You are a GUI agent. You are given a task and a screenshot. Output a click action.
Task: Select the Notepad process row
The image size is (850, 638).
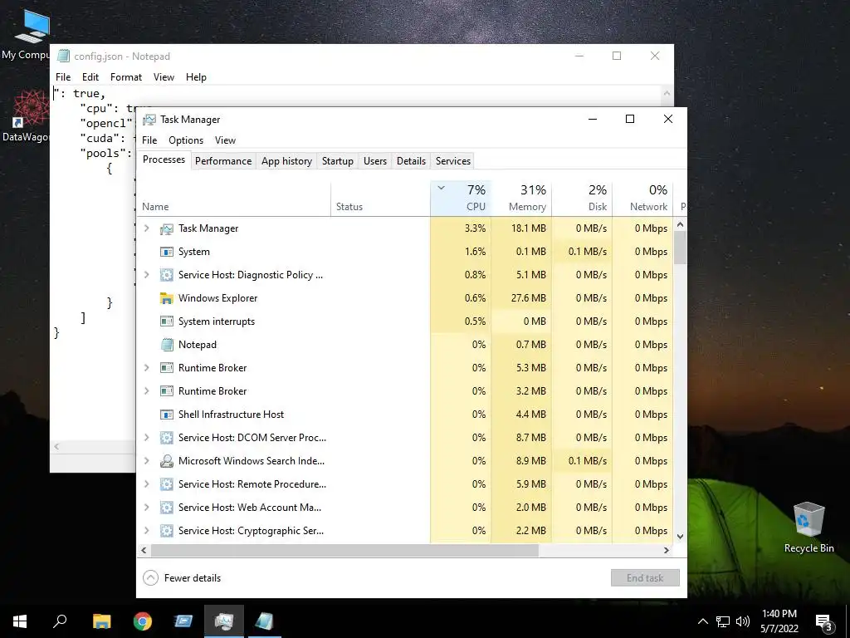(x=405, y=345)
